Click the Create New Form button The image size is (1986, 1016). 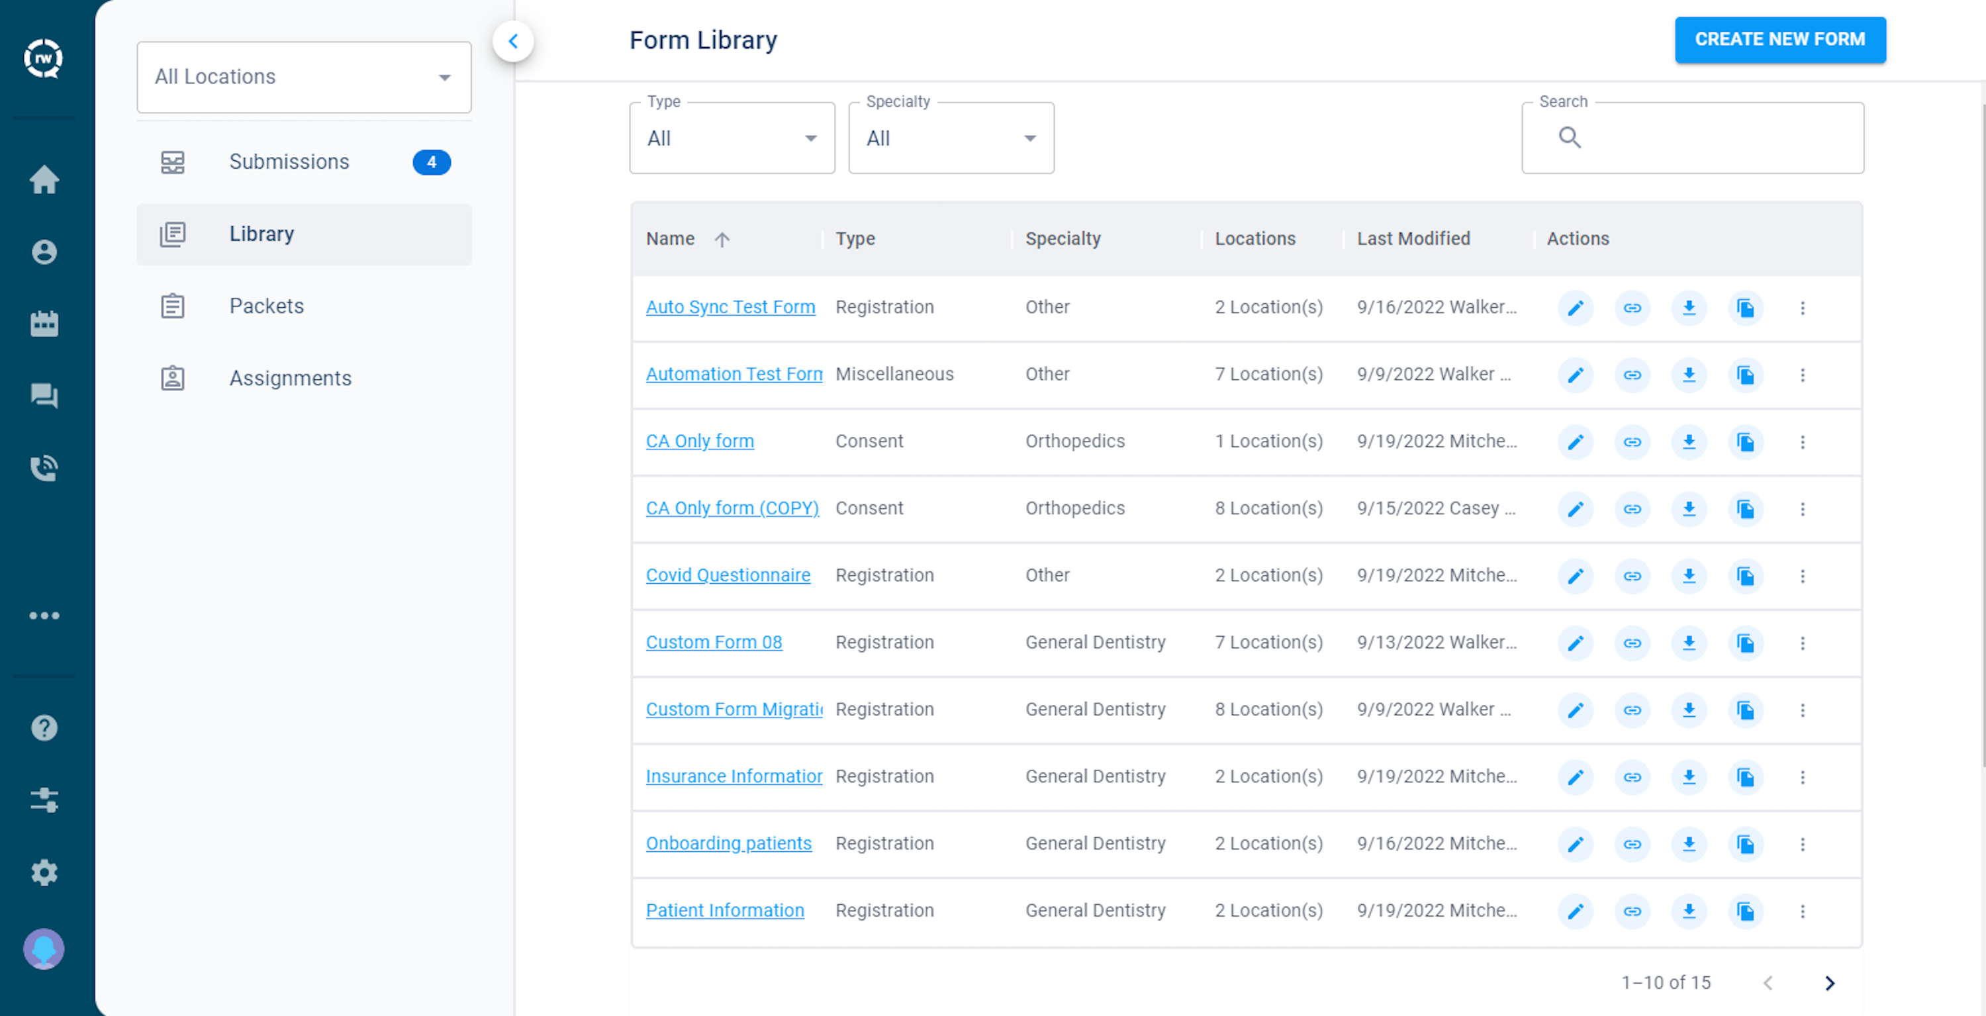click(x=1779, y=39)
